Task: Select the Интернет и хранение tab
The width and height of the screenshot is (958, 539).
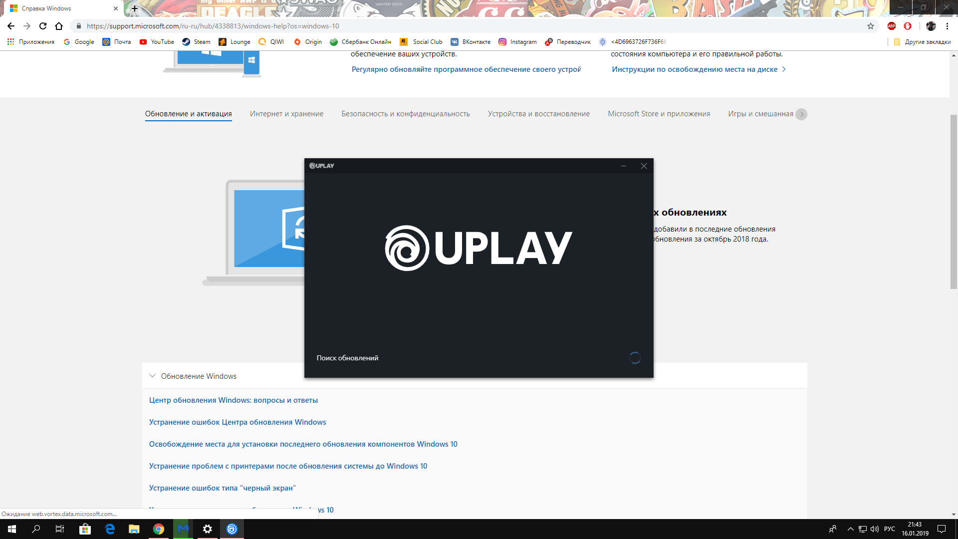Action: [x=287, y=113]
